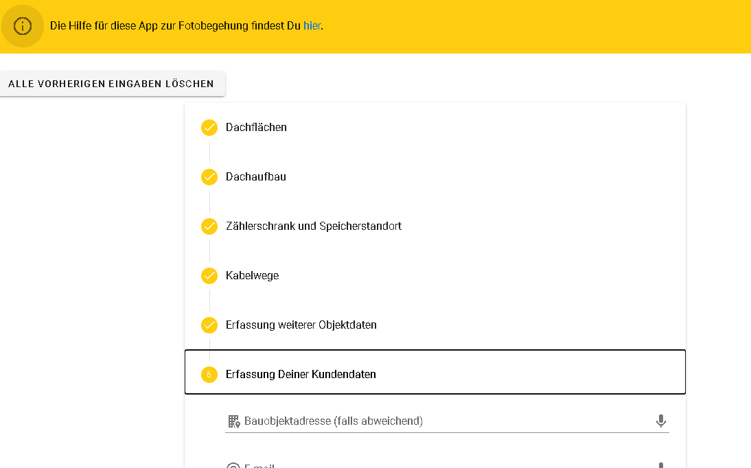Click the checkmark icon beside Dachaufbau
The image size is (751, 468).
coord(209,177)
